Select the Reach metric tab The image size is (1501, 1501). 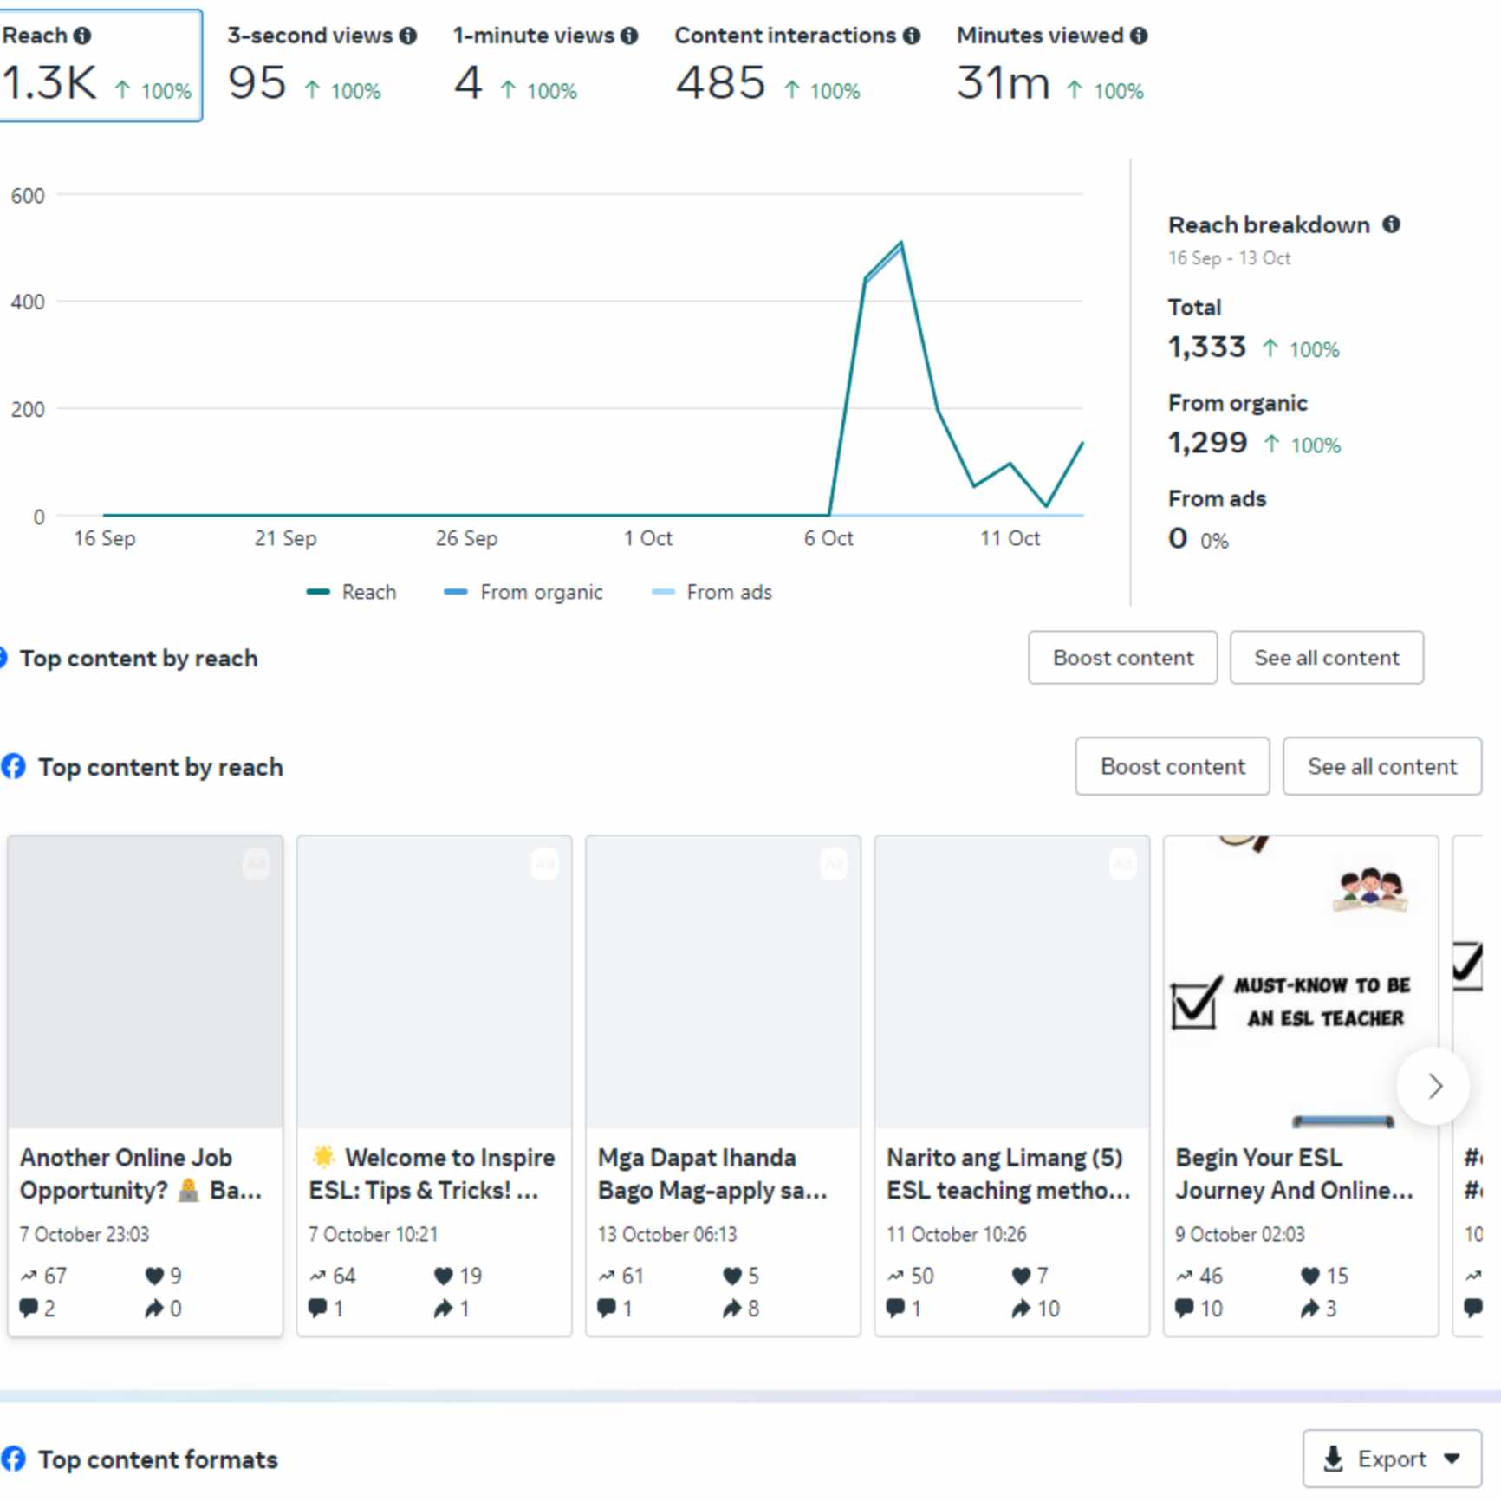[100, 66]
